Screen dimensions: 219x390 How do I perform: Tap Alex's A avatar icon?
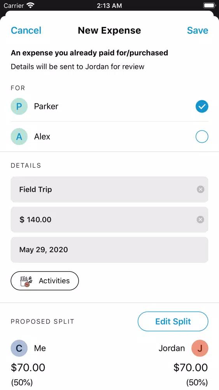pyautogui.click(x=19, y=136)
